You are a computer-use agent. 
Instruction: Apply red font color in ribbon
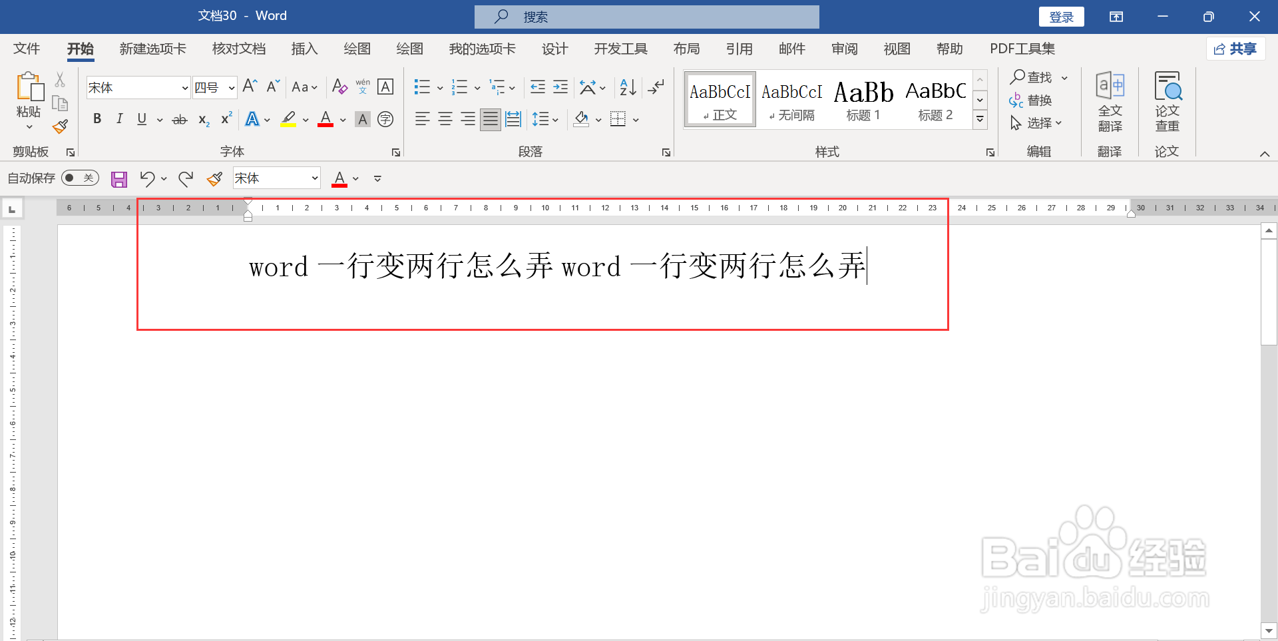[325, 120]
